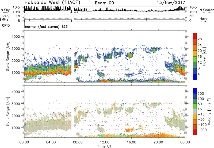This screenshot has height=148, width=214.
Task: Click the 'Power [dB]' colorbar label
Action: tap(204, 56)
